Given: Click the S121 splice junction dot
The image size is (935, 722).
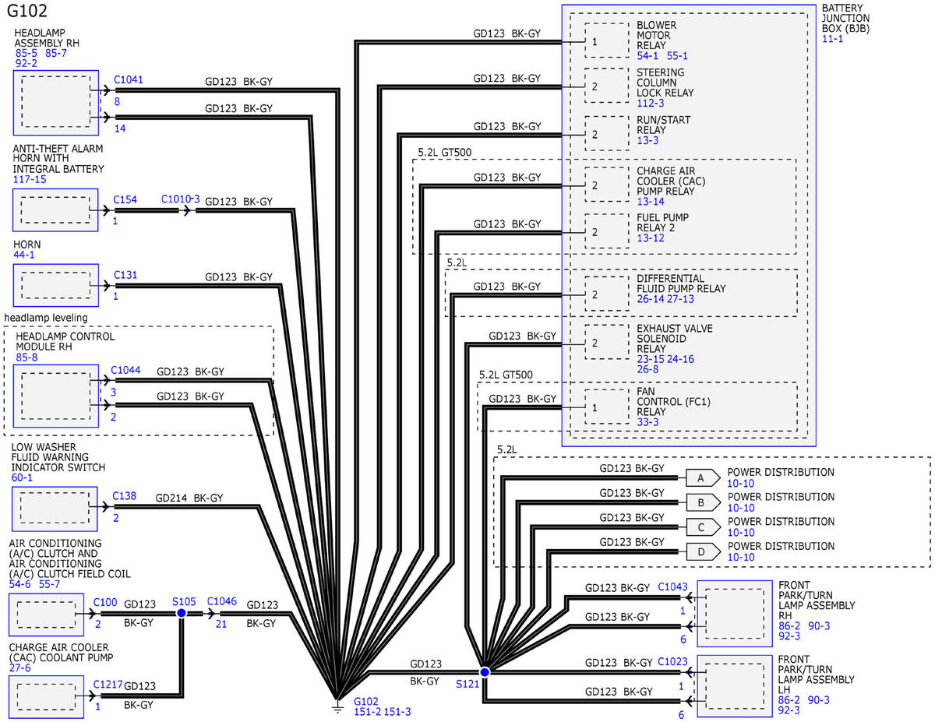Looking at the screenshot, I should pyautogui.click(x=484, y=671).
